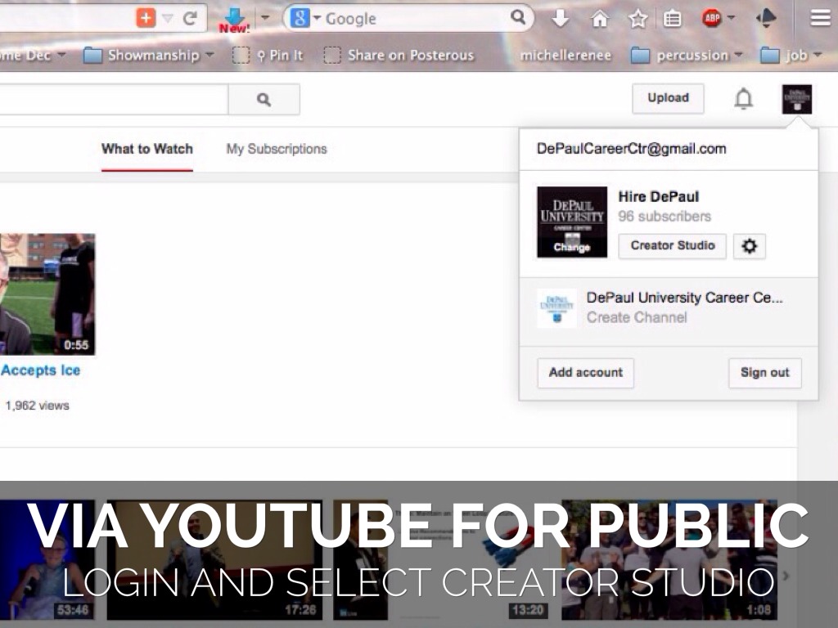Open the Google search engine dropdown

click(x=306, y=18)
